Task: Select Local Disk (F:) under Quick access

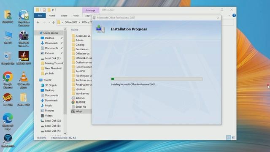Action: (51, 58)
